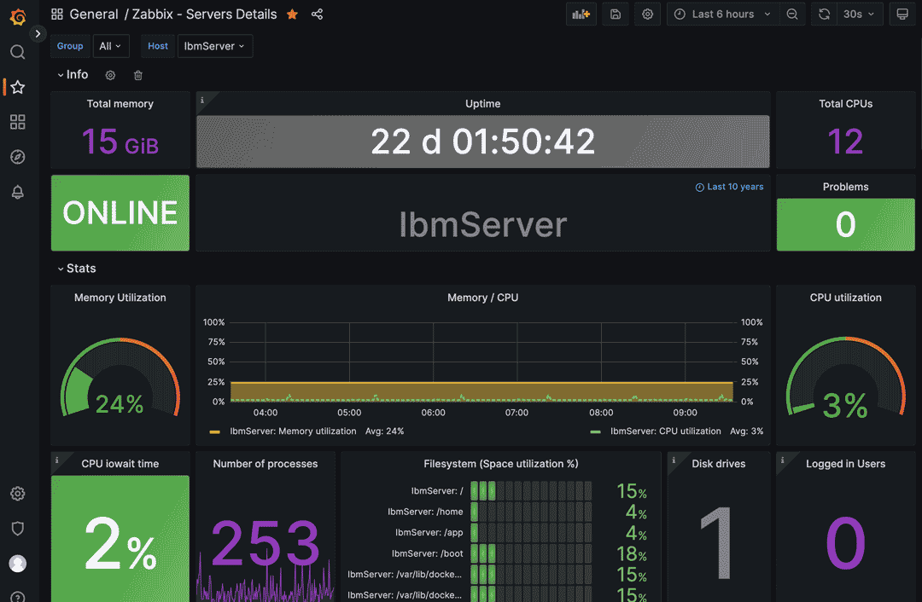Save the dashboard using floppy icon

[x=615, y=14]
